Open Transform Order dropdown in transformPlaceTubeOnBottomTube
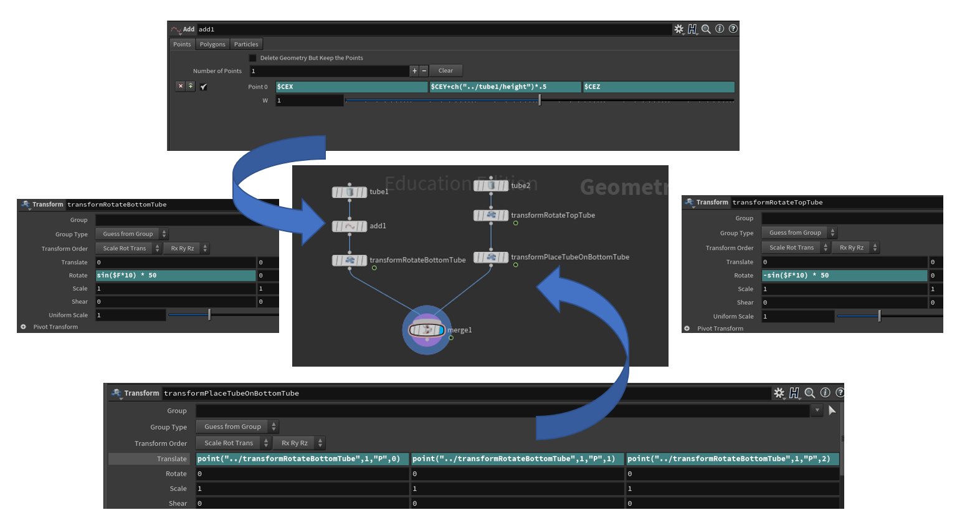 tap(233, 443)
